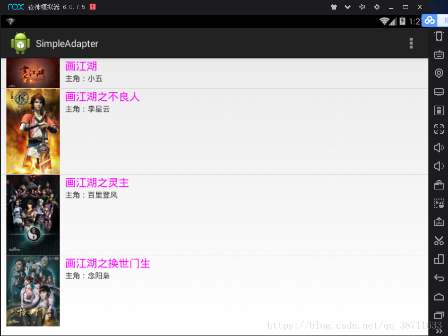The height and width of the screenshot is (336, 448).
Task: Install an APK with the APK icon
Action: coord(439,222)
